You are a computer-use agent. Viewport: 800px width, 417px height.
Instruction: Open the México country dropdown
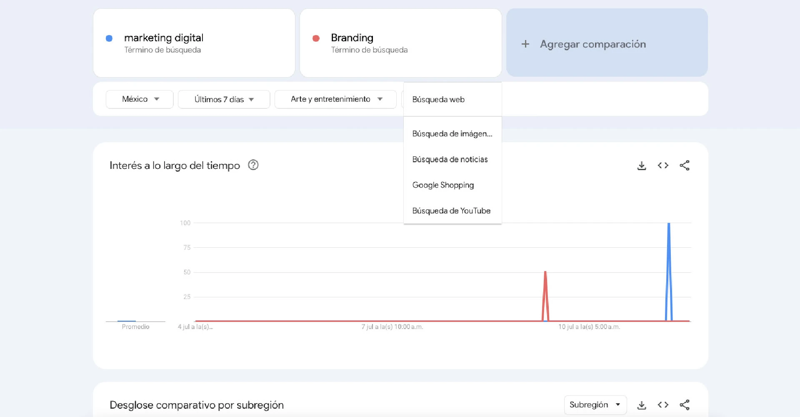point(140,99)
